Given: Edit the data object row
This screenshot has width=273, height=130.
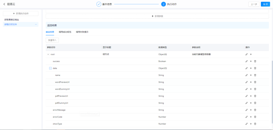Looking at the screenshot, I should click(x=246, y=68).
